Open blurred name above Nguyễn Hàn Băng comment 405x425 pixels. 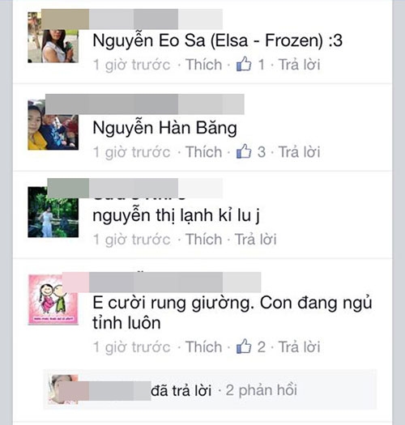[x=144, y=104]
